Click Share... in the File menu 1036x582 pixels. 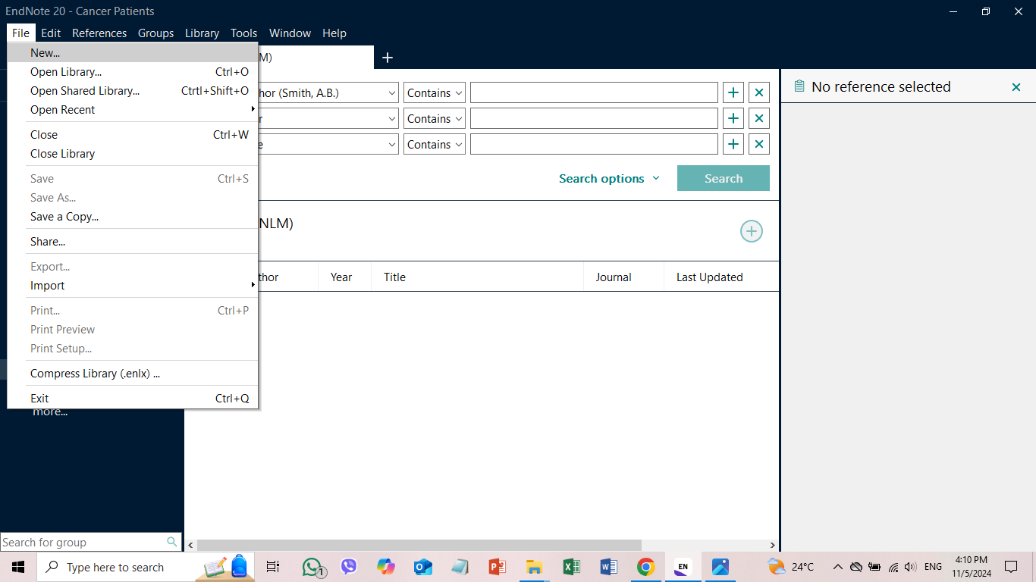pyautogui.click(x=133, y=242)
